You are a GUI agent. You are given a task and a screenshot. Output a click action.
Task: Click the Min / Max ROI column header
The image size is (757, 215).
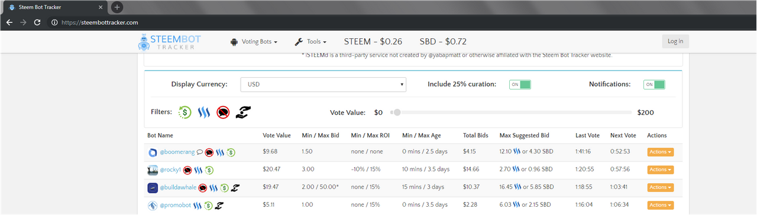370,135
